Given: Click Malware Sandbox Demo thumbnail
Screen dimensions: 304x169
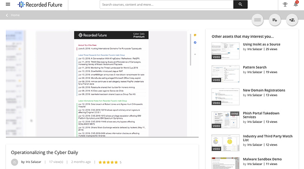Looking at the screenshot, I should tap(226, 163).
